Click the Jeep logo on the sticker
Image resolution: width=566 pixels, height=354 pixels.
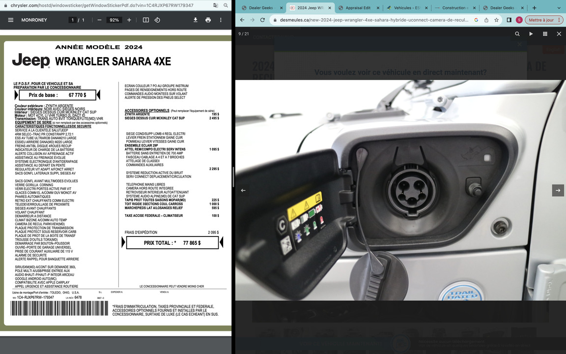[31, 60]
